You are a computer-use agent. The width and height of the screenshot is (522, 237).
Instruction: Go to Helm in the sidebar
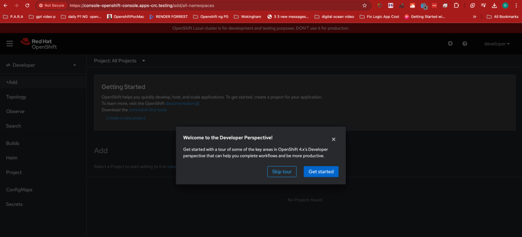click(x=43, y=158)
